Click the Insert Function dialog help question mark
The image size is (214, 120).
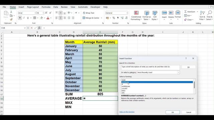pos(186,58)
